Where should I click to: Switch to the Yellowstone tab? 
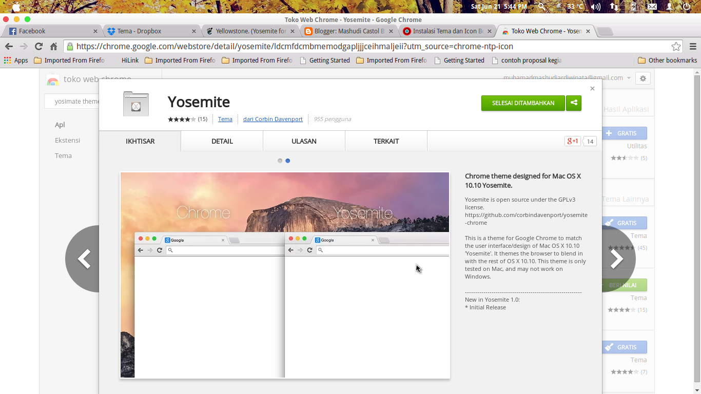coord(250,31)
